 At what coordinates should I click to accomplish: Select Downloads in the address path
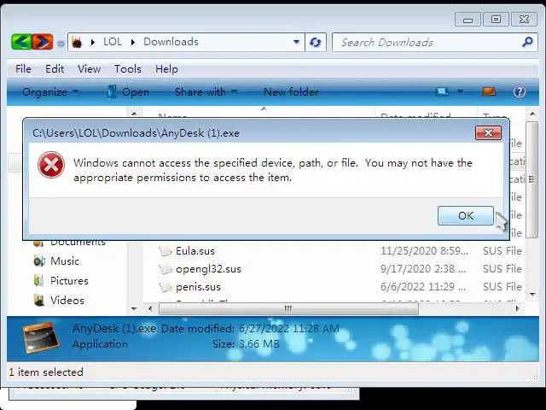pos(171,42)
